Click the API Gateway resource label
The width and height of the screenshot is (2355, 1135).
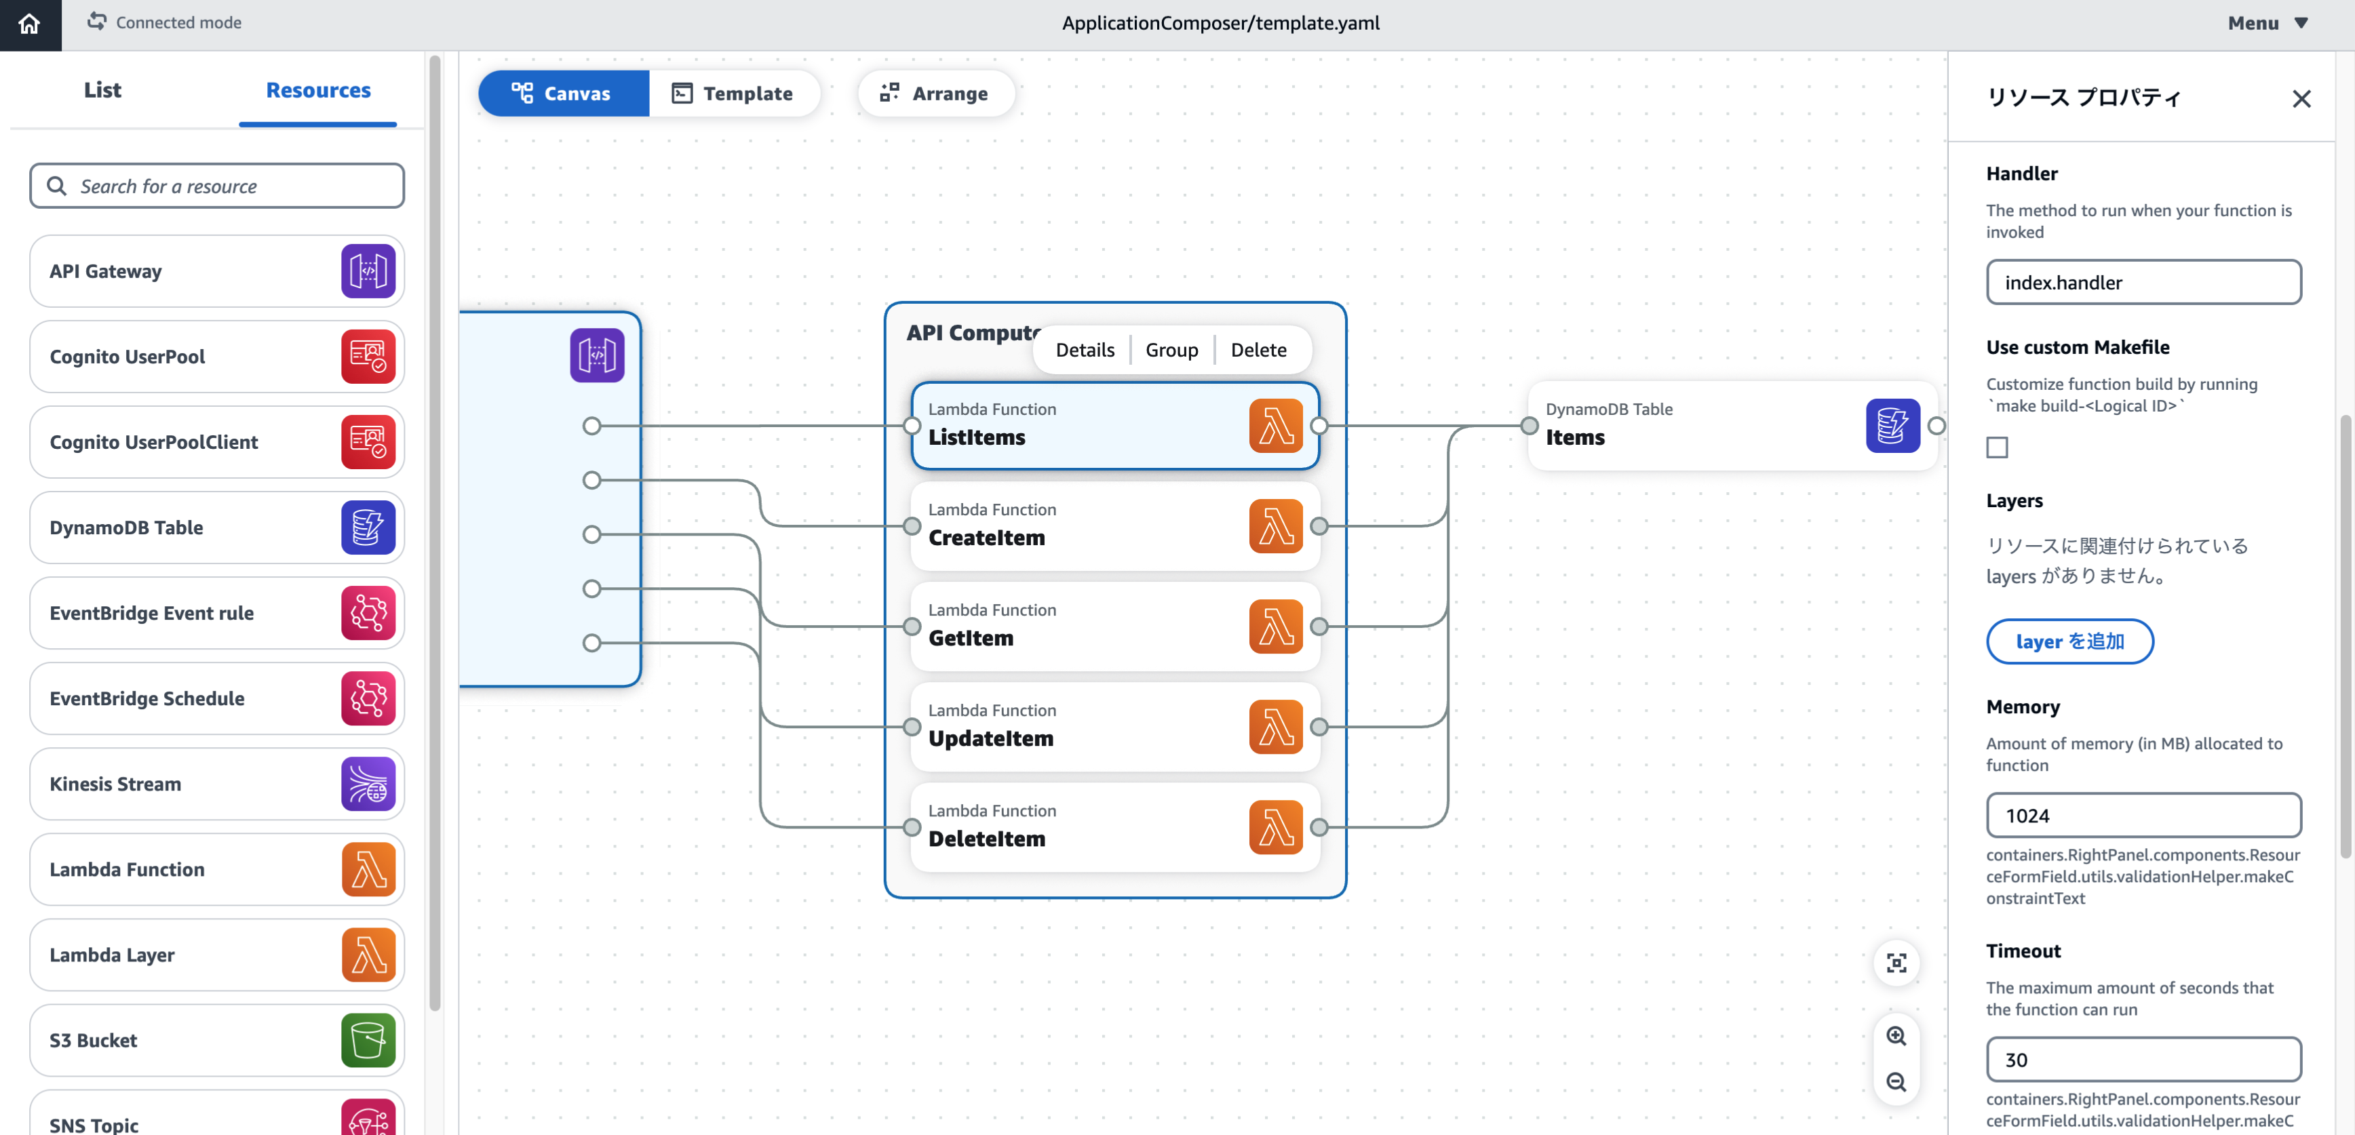point(105,271)
